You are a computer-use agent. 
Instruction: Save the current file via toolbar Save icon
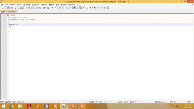click(8, 8)
